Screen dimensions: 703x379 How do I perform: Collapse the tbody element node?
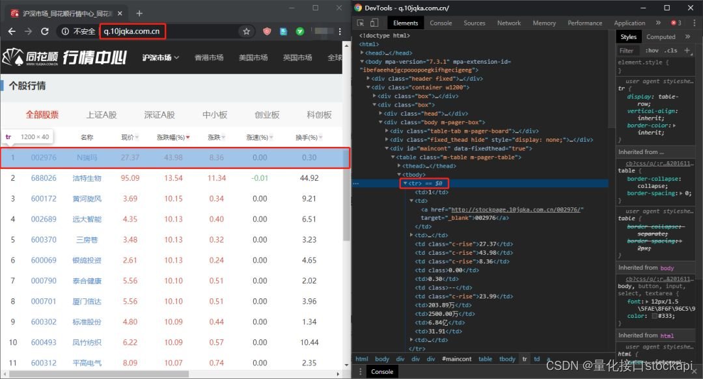point(399,175)
